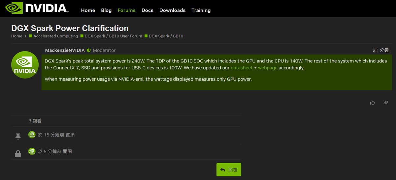This screenshot has height=180, width=396.
Task: Open the Blog navigation item
Action: tap(106, 10)
